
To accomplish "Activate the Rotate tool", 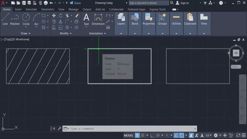I will 61,15.
